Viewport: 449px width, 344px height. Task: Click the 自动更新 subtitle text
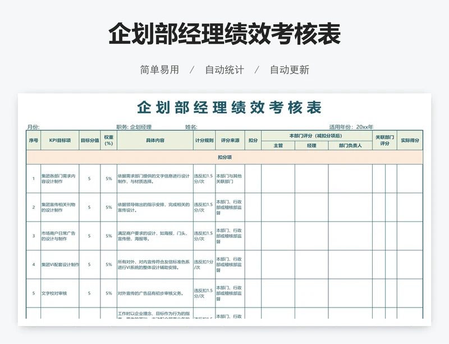[290, 70]
